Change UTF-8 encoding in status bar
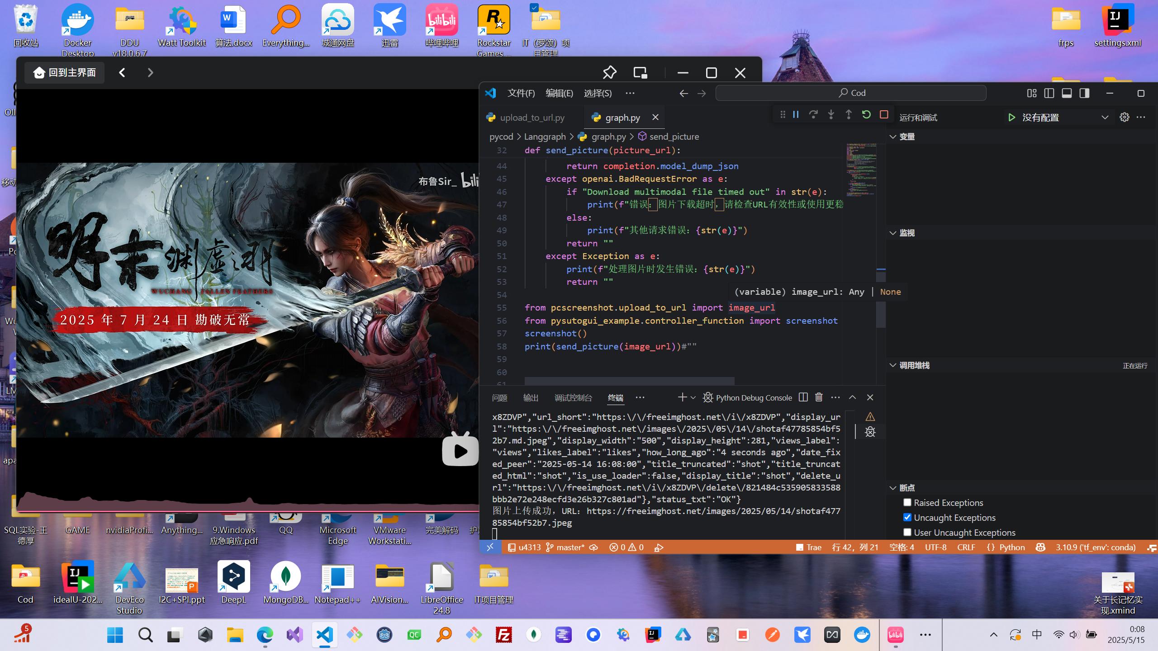 935,547
